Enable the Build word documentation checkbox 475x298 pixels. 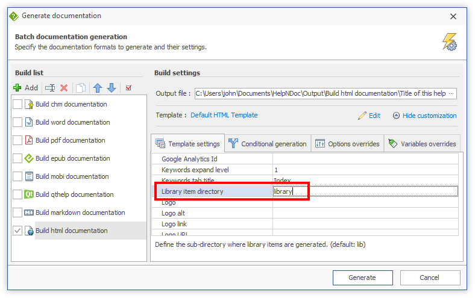coord(17,122)
